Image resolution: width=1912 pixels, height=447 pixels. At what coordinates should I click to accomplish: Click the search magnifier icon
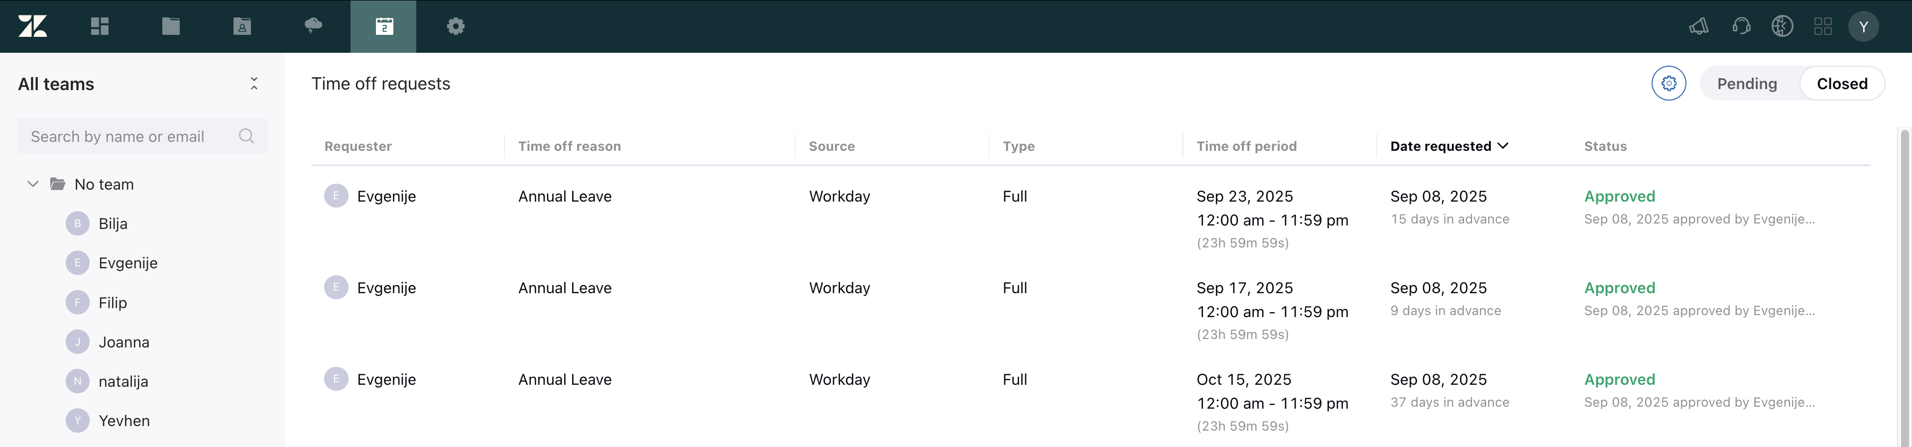(246, 136)
